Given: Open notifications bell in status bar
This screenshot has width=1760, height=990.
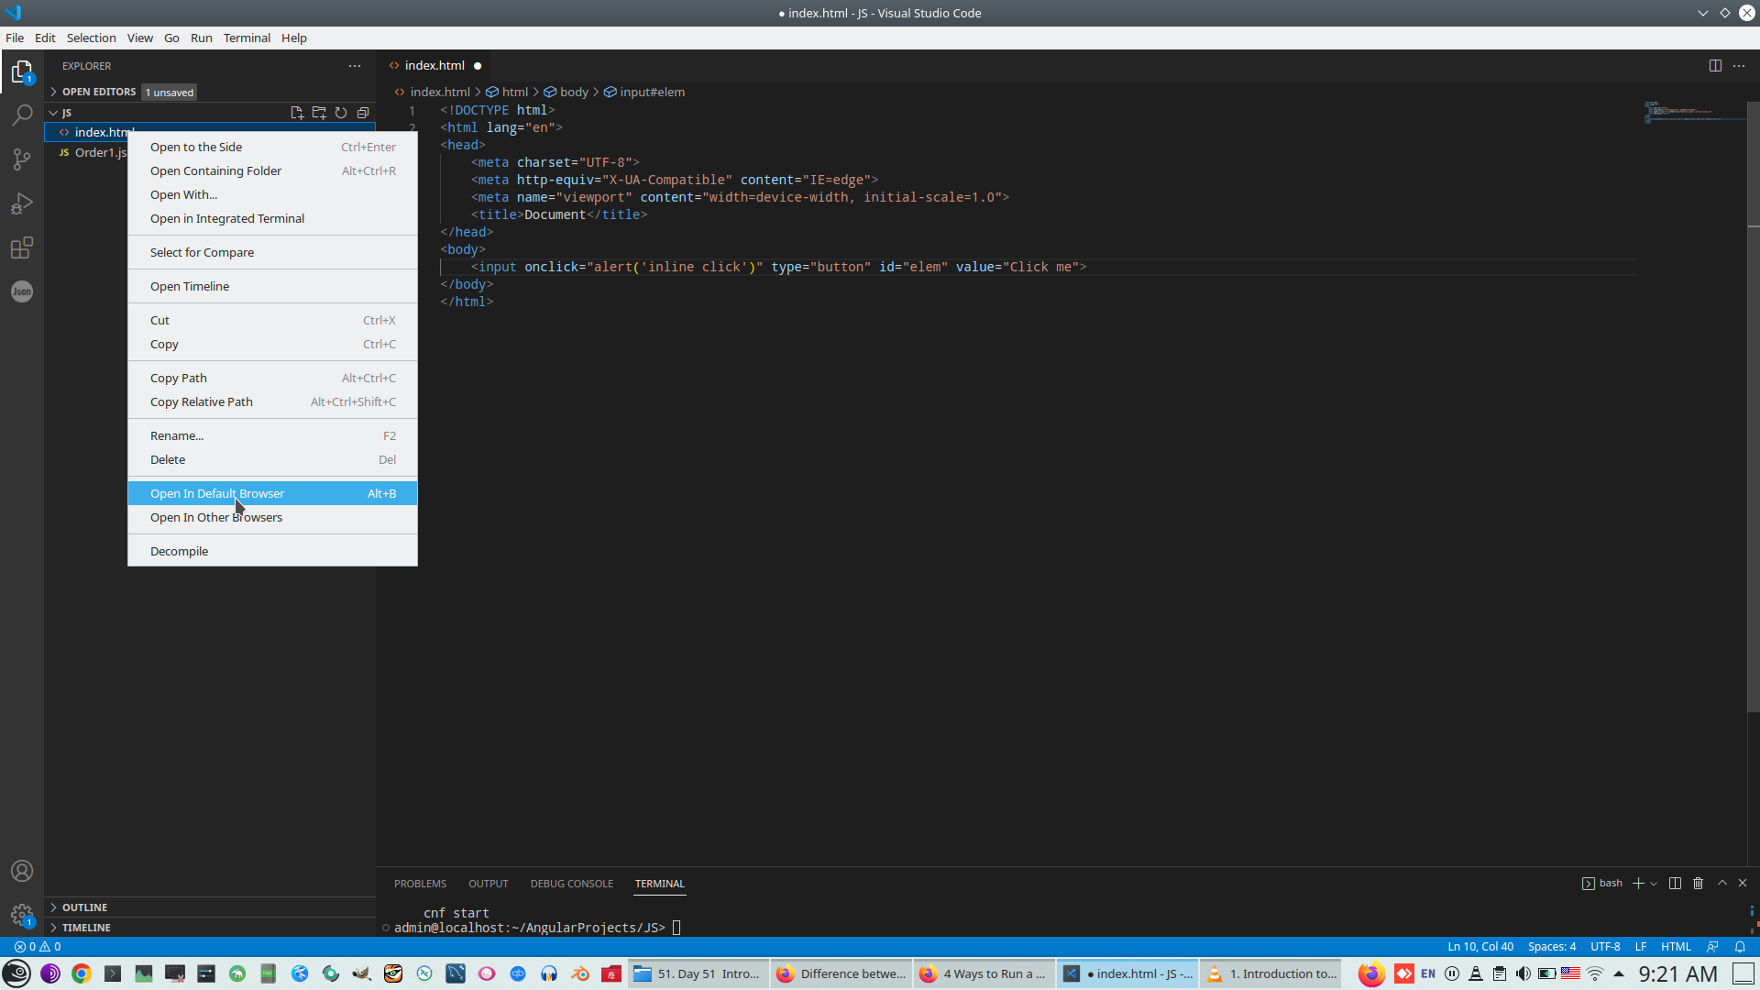Looking at the screenshot, I should 1740,947.
